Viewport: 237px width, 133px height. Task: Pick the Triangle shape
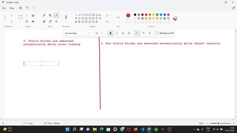coord(97,15)
